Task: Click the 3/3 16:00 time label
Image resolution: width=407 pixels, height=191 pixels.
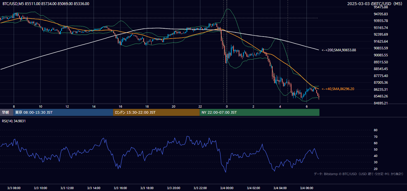Action: pyautogui.click(x=120, y=188)
